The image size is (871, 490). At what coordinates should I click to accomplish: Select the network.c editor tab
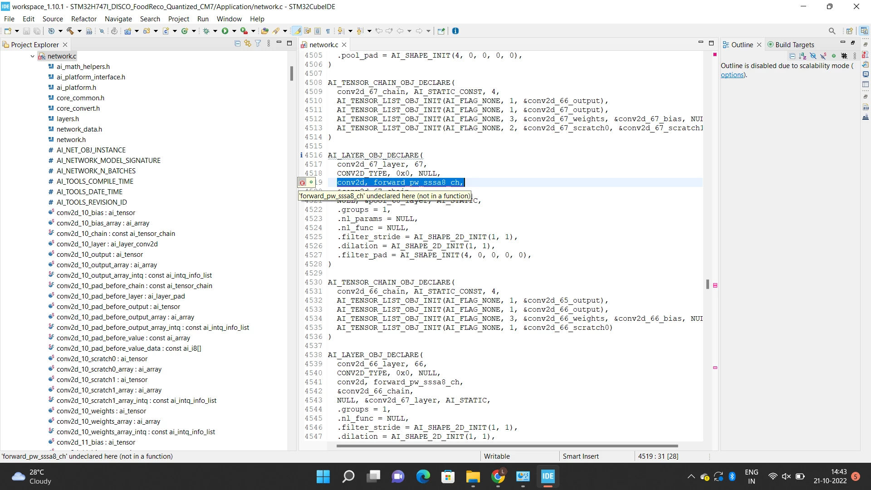[323, 44]
